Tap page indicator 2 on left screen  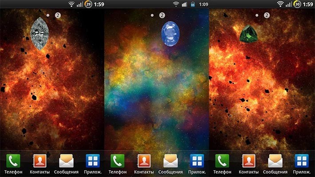click(x=58, y=15)
